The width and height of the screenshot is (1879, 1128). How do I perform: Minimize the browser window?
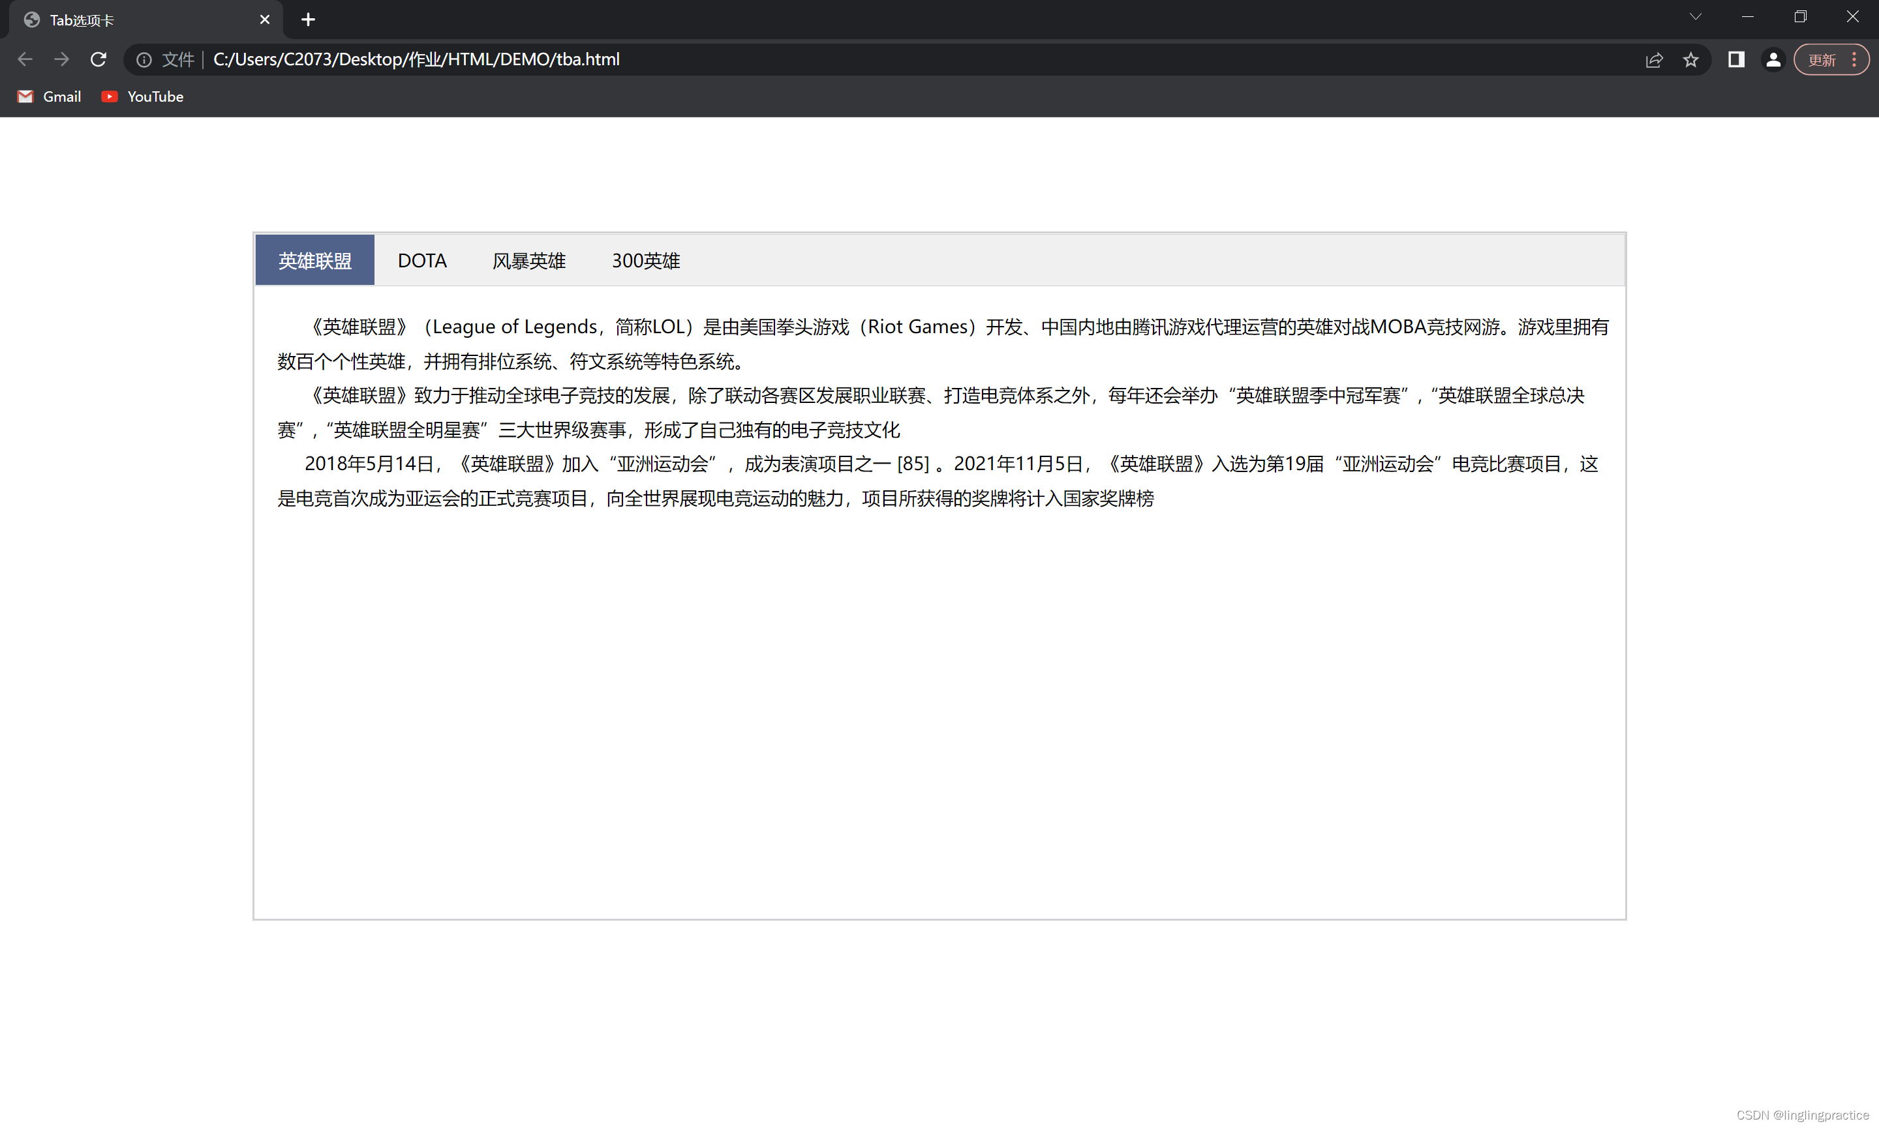click(x=1747, y=17)
